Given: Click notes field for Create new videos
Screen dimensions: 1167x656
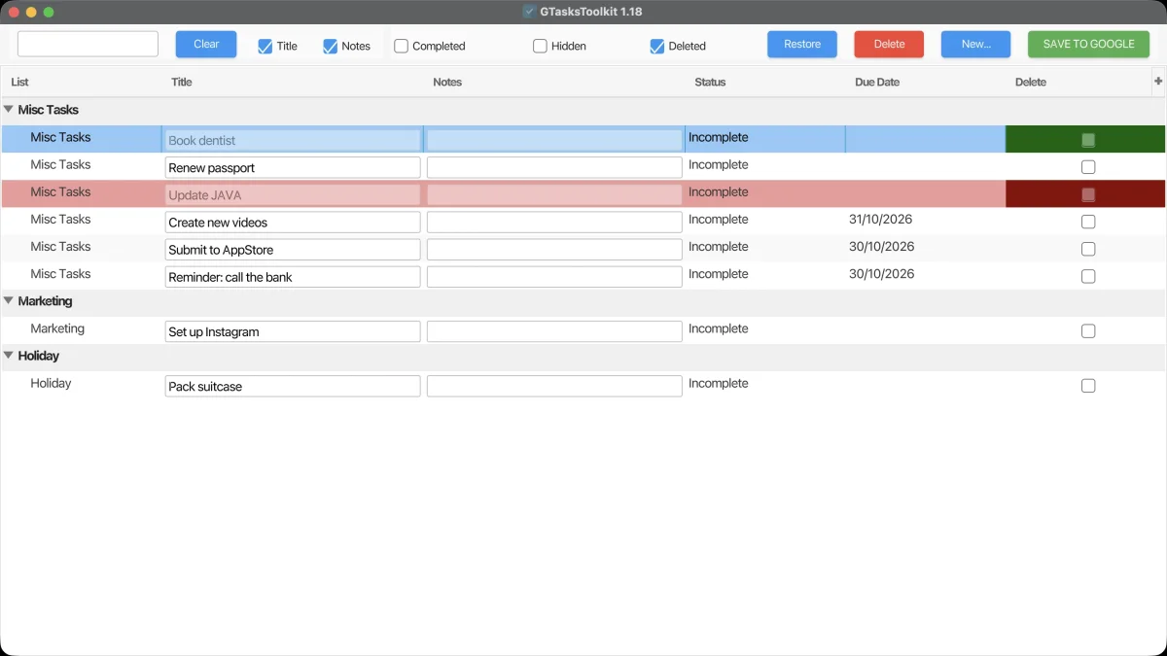Looking at the screenshot, I should point(554,223).
